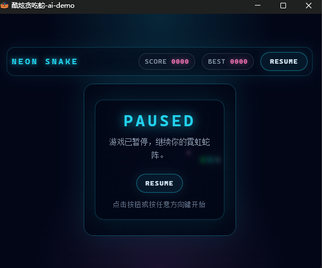
Task: Click the NEON SNAKE title text
Action: coord(44,61)
